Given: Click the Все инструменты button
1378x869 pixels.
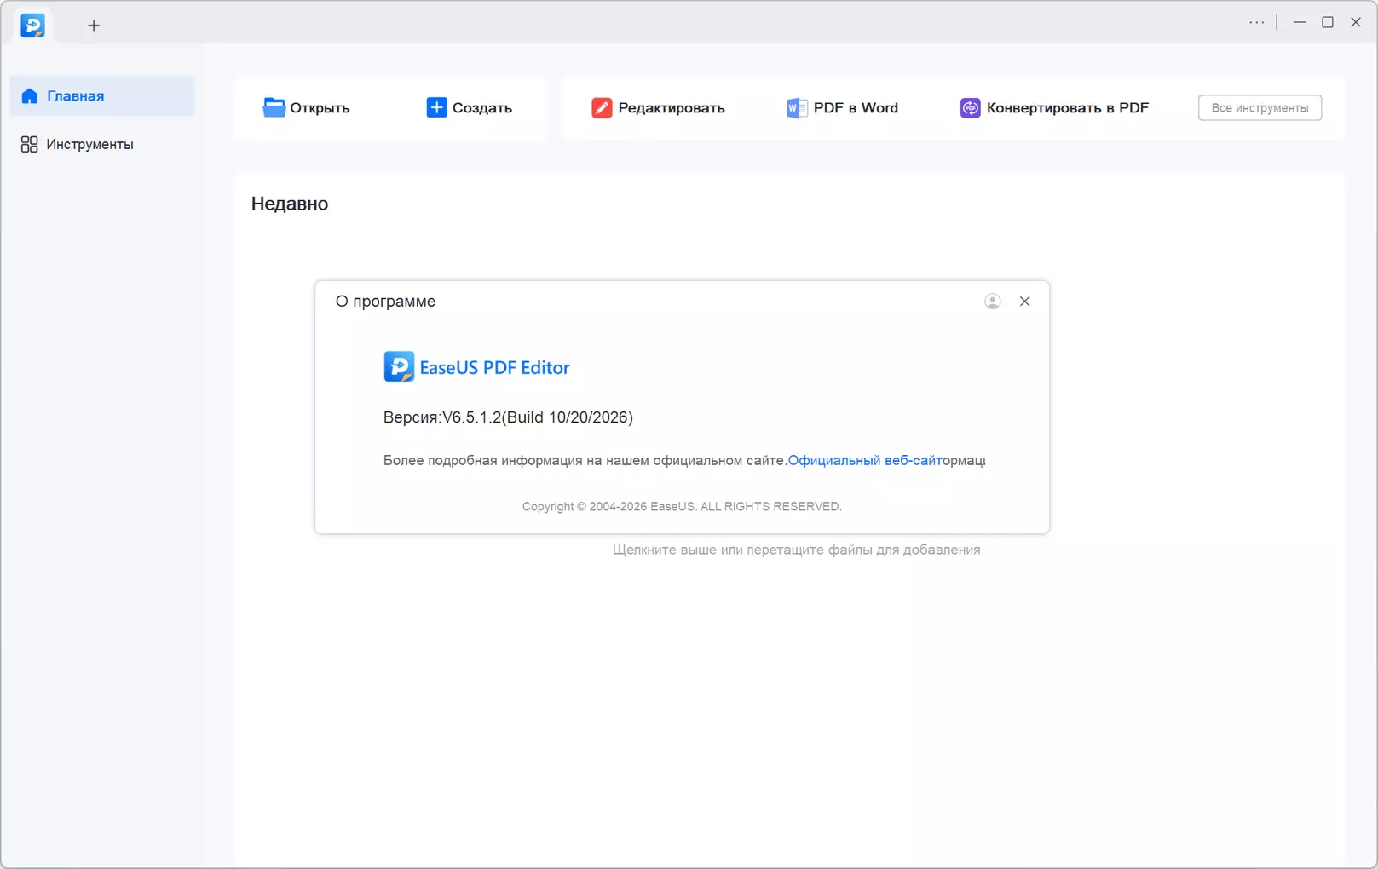Looking at the screenshot, I should (x=1260, y=107).
